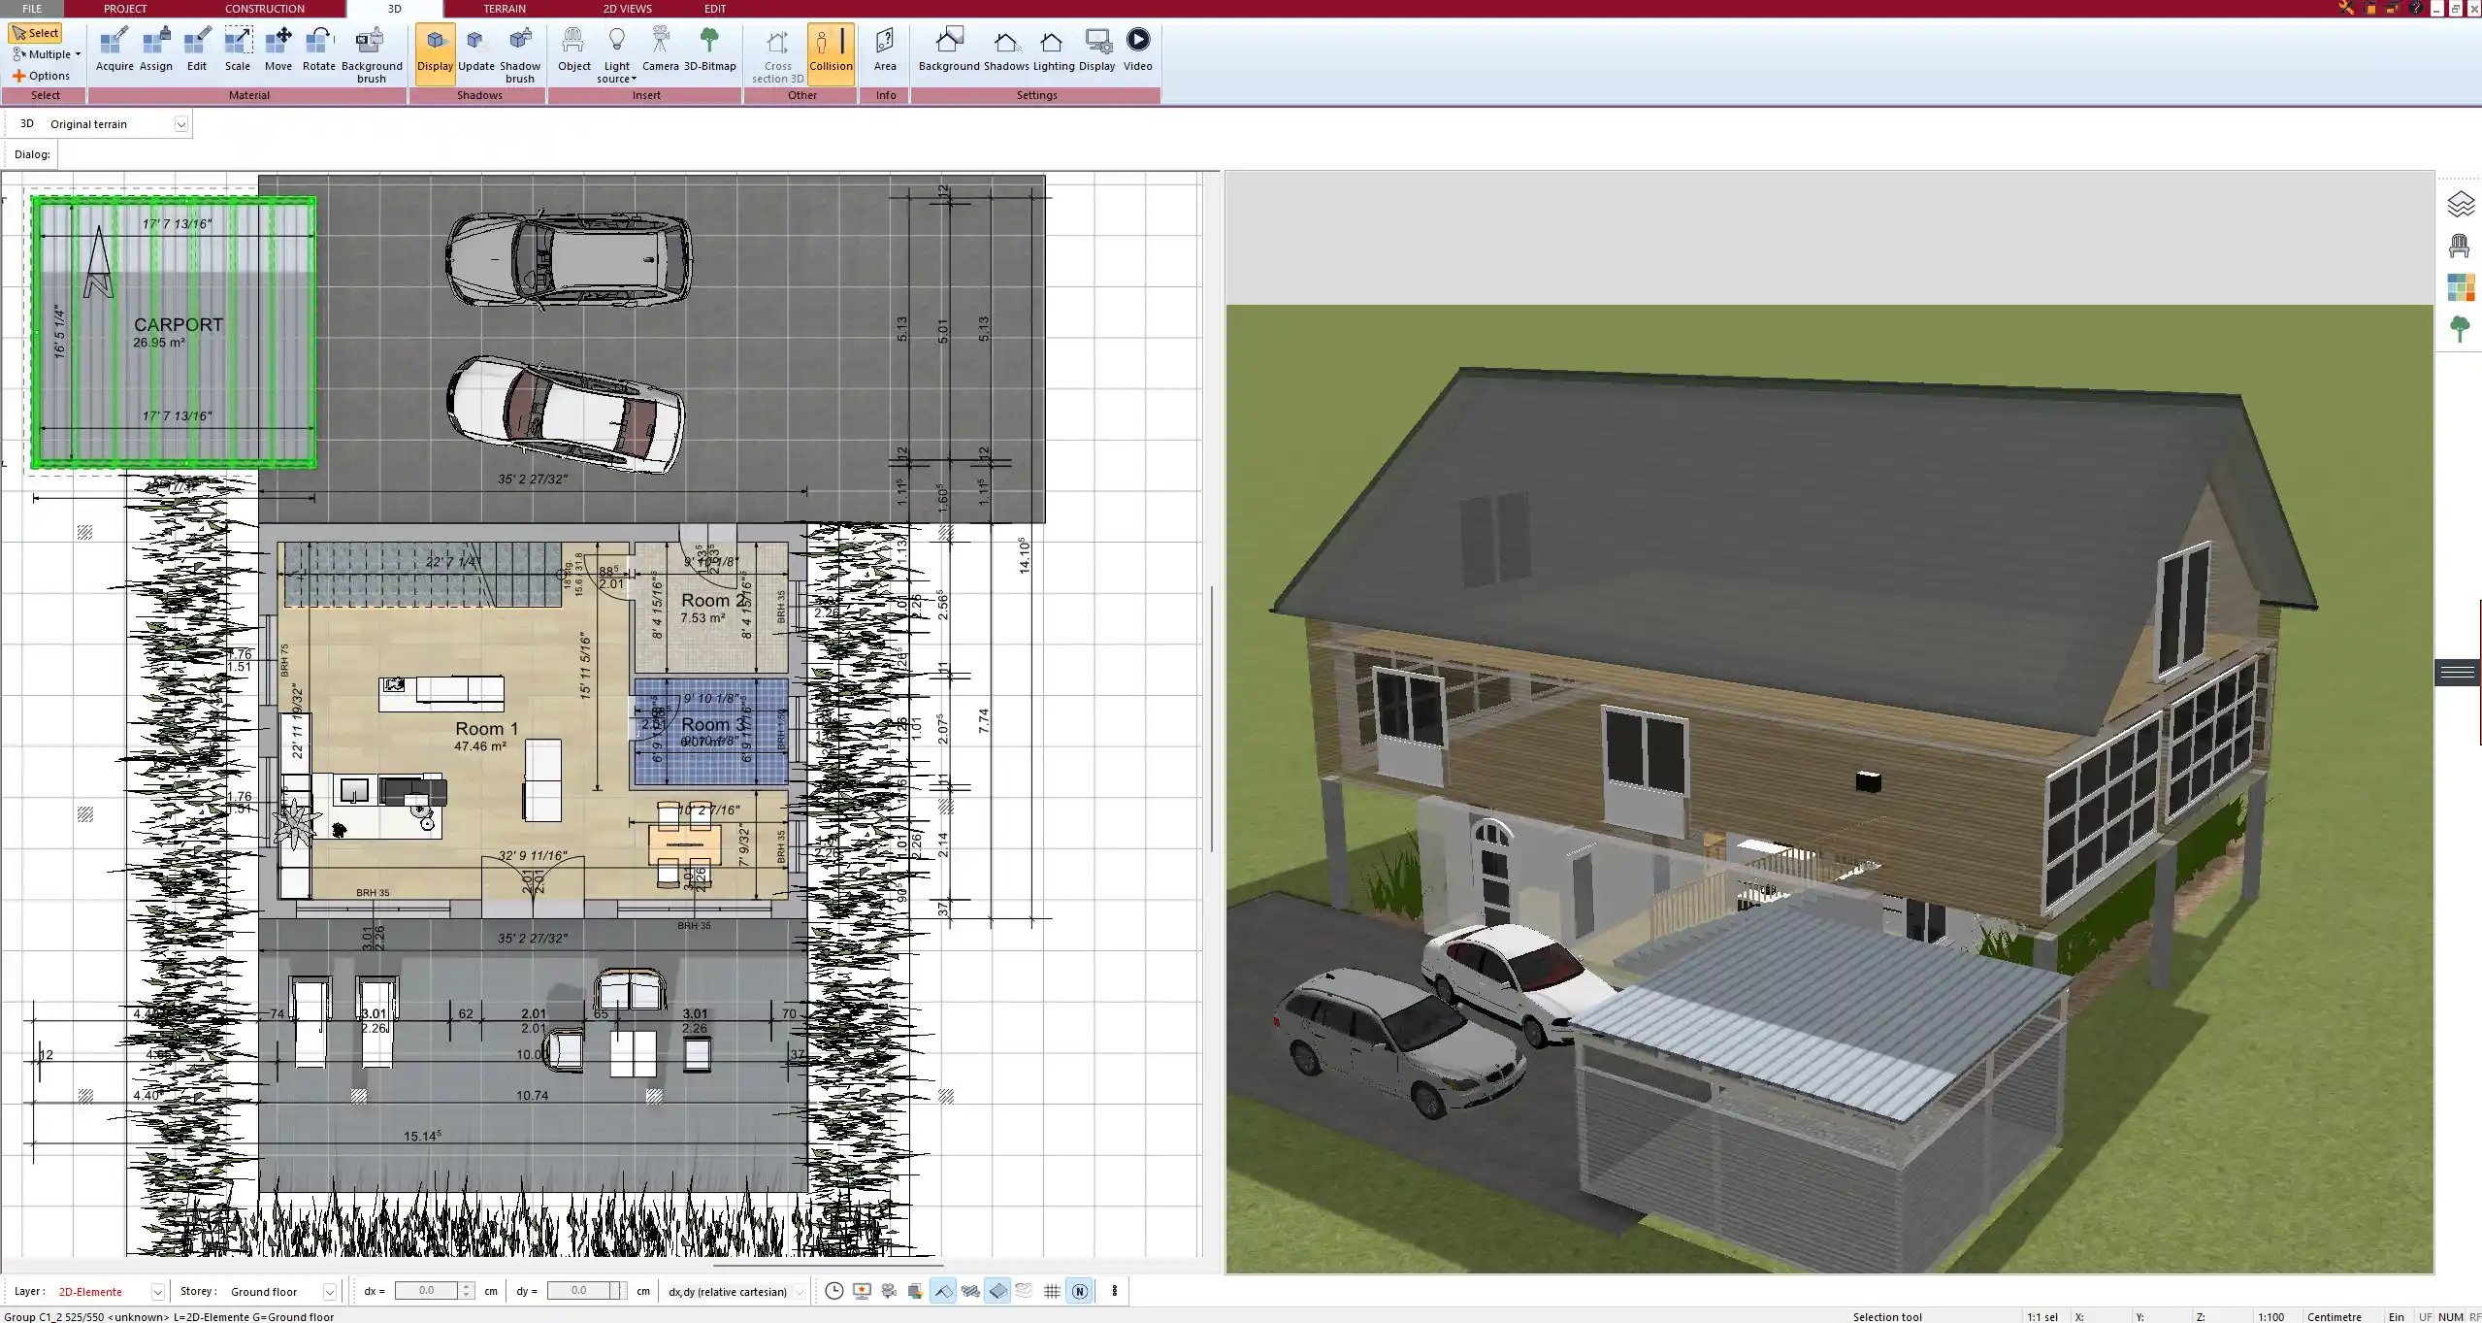Click the wrench tools icon in title bar
The width and height of the screenshot is (2482, 1323).
pyautogui.click(x=2346, y=8)
